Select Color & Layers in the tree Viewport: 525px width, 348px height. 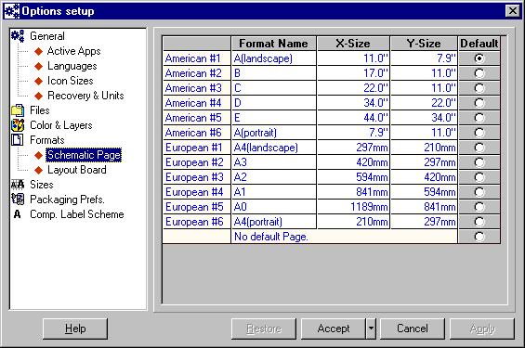point(61,125)
